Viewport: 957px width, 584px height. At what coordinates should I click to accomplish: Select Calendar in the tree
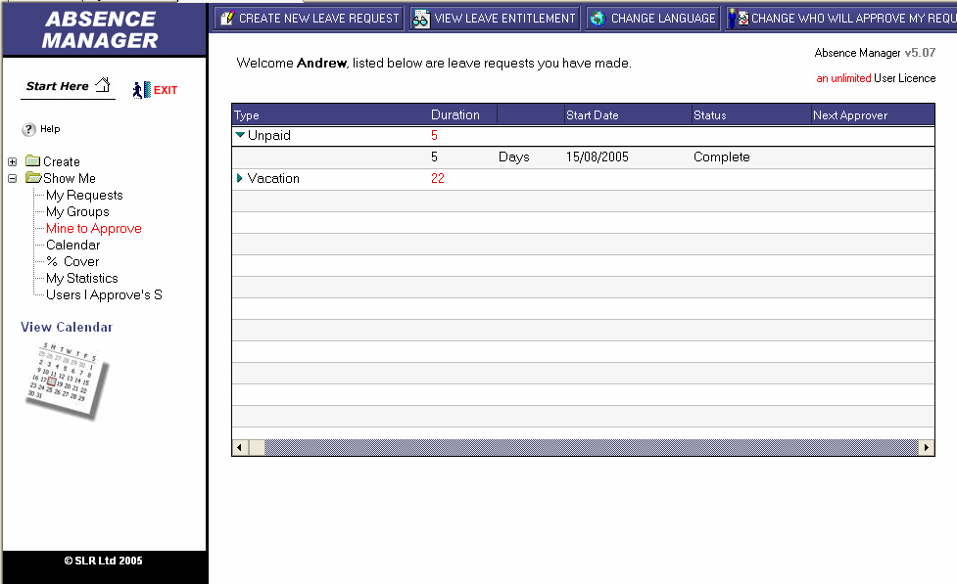(x=72, y=245)
